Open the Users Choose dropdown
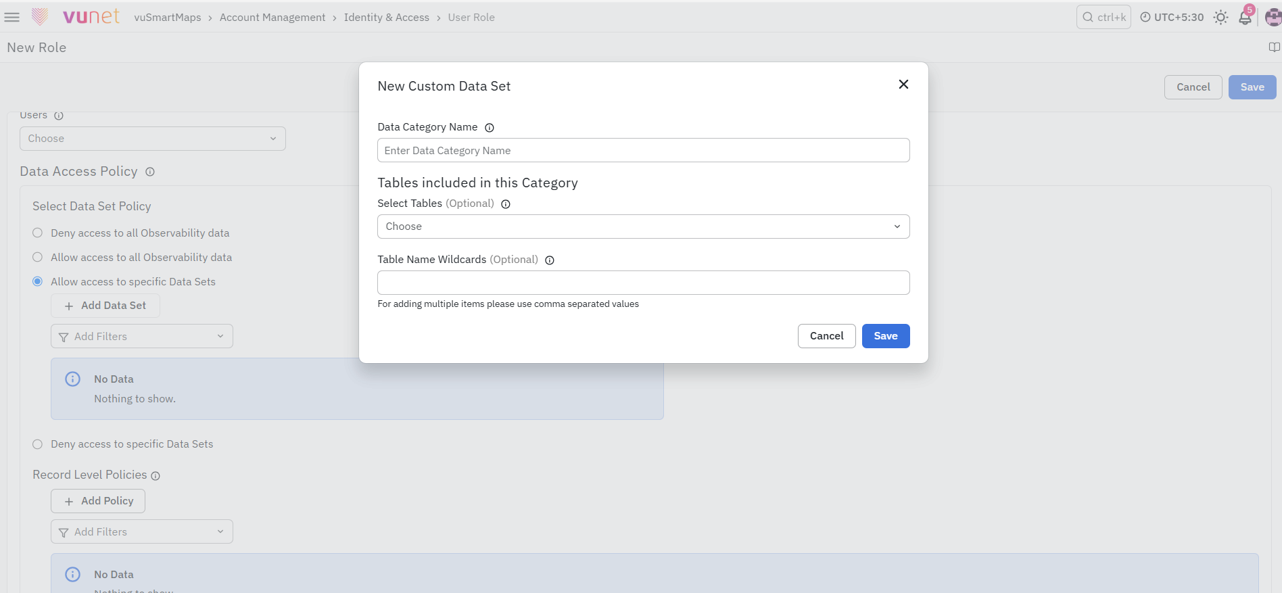Image resolution: width=1282 pixels, height=593 pixels. pos(152,139)
